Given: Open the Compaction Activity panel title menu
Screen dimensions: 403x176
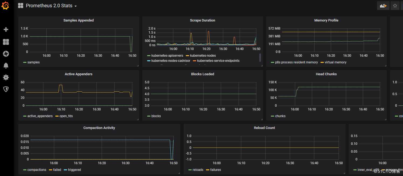Looking at the screenshot, I should [99, 128].
